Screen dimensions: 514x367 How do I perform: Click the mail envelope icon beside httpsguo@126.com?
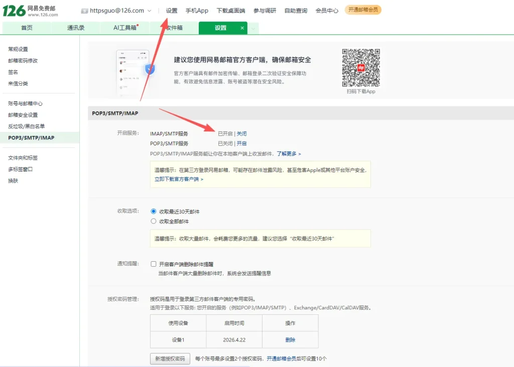[x=84, y=11]
